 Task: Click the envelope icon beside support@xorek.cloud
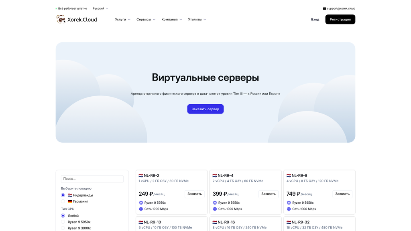324,8
